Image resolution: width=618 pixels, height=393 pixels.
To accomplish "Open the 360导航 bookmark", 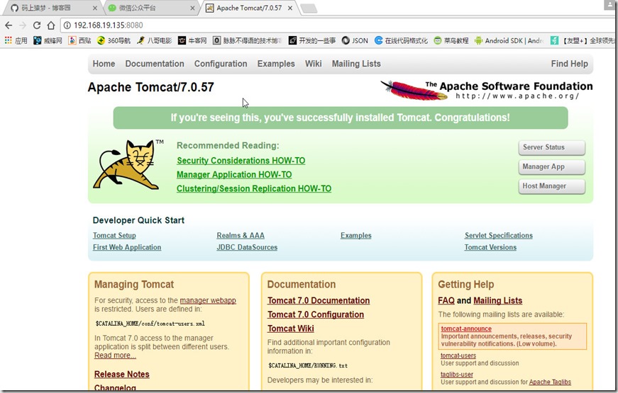I will [114, 40].
